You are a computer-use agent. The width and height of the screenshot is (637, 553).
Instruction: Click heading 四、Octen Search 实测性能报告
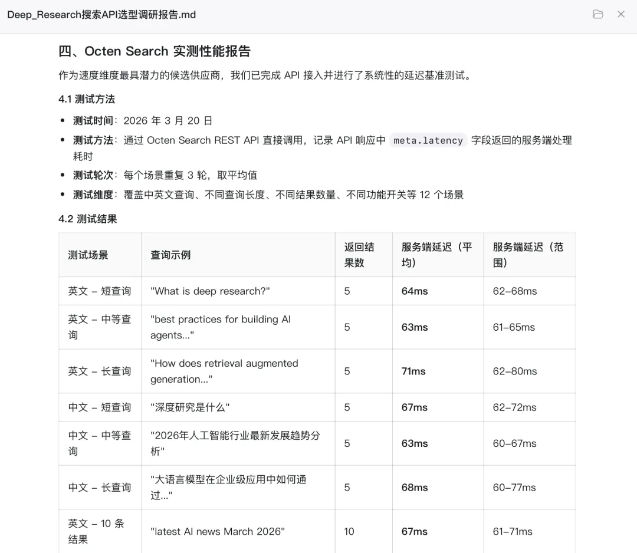tap(155, 51)
